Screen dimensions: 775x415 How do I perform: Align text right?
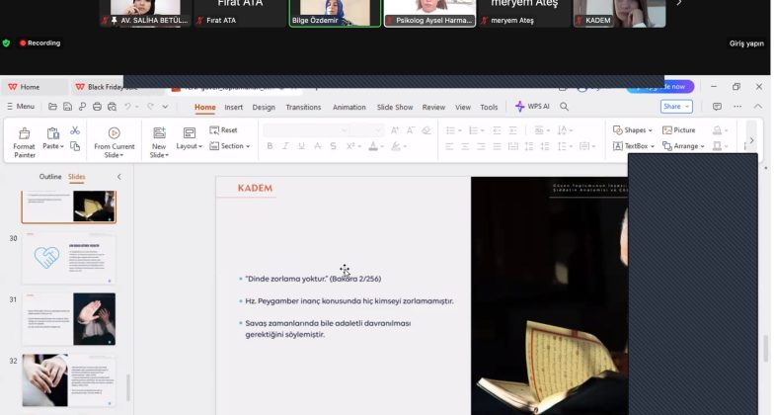click(x=481, y=146)
